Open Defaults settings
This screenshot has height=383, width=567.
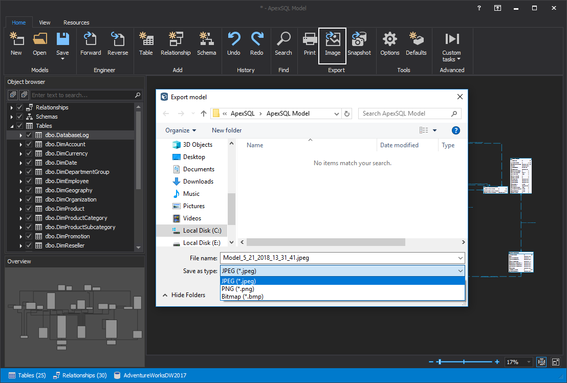tap(416, 43)
